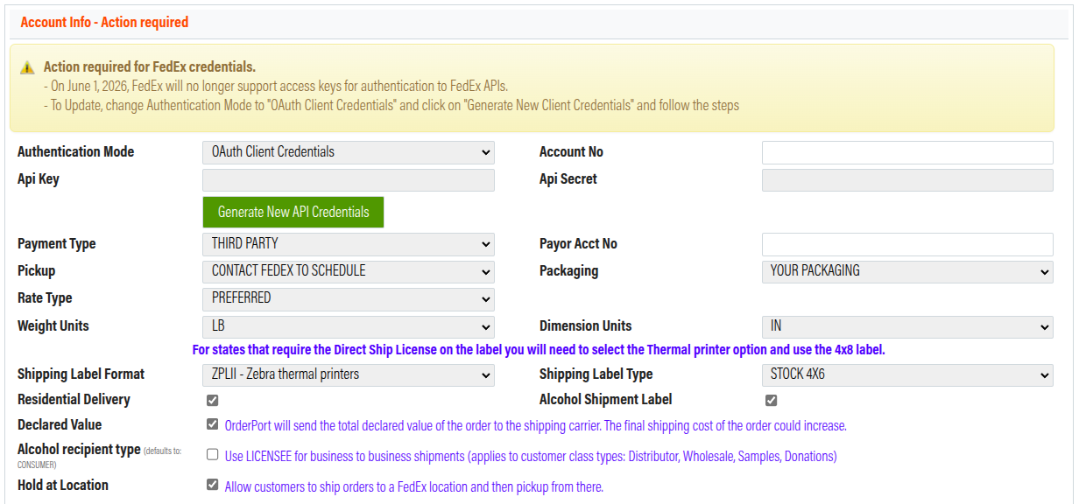This screenshot has width=1079, height=504.
Task: Toggle the Hold at Location checkbox
Action: (212, 484)
